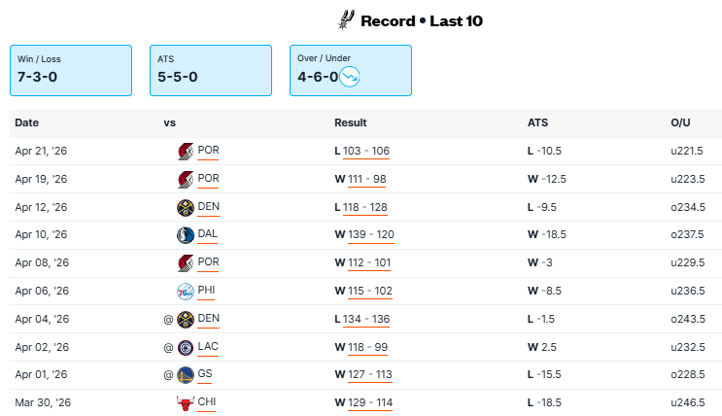Click the downward trend icon in Over/Under card
The height and width of the screenshot is (416, 722).
click(x=351, y=76)
